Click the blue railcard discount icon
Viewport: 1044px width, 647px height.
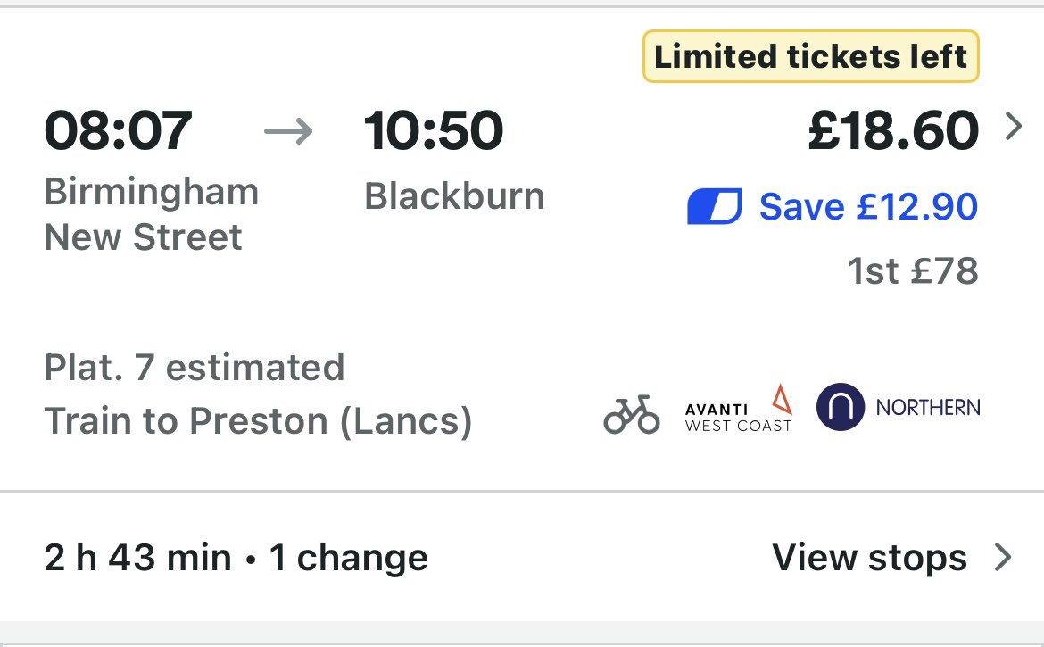(714, 207)
